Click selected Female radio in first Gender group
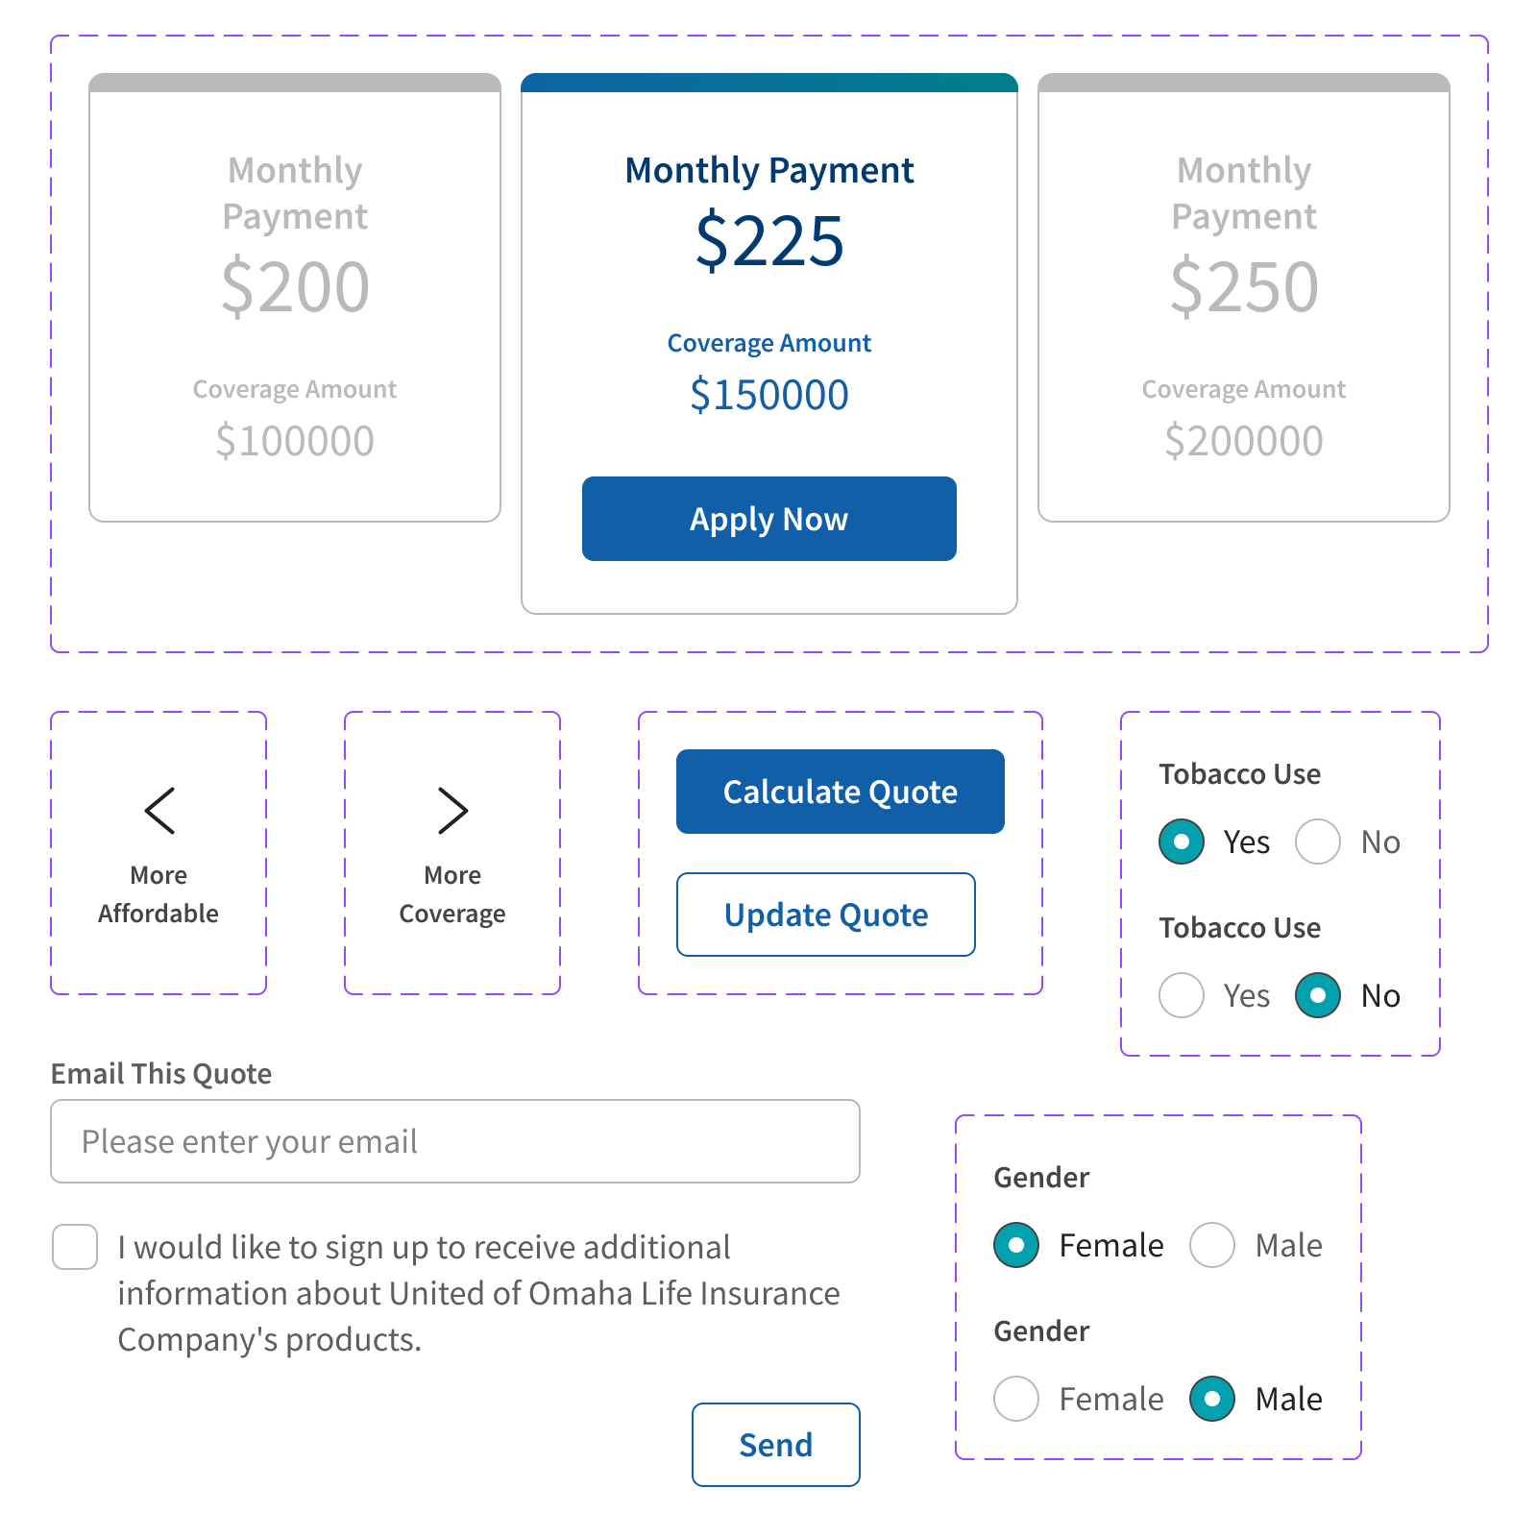Viewport: 1537px width, 1537px height. (x=1016, y=1245)
